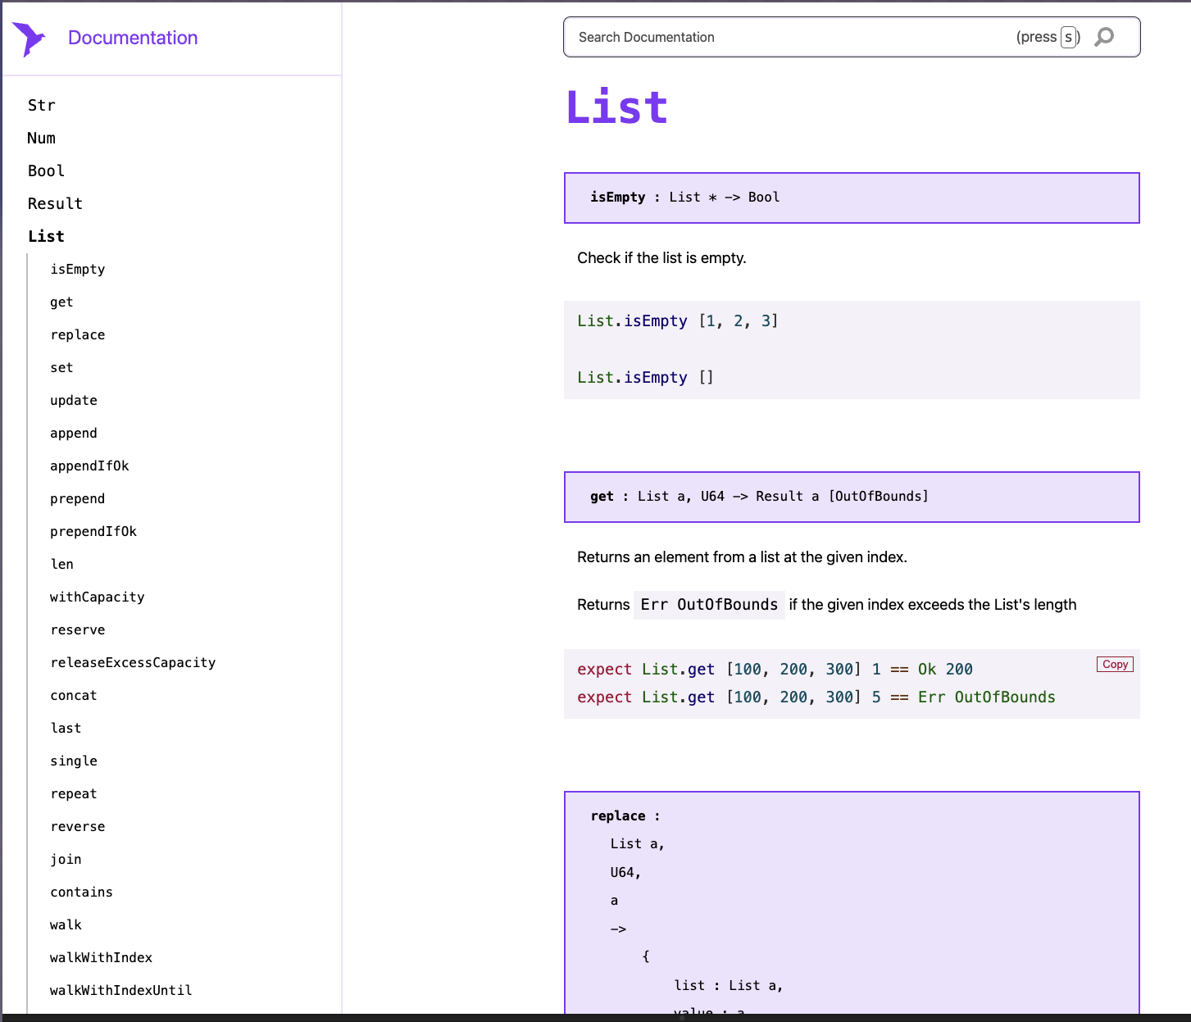The height and width of the screenshot is (1022, 1191).
Task: Jump to single in sidebar
Action: [x=74, y=761]
